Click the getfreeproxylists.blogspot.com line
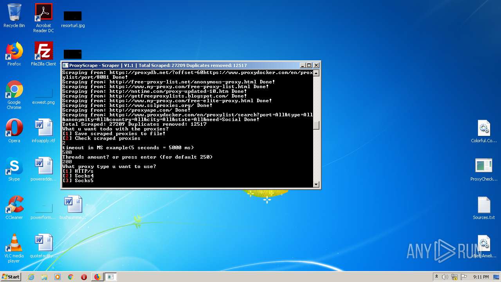Screen dimensions: 501x282 pyautogui.click(x=155, y=96)
